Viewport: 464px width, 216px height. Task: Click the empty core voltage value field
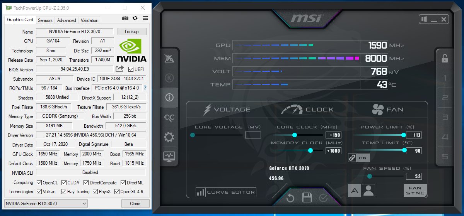click(253, 135)
